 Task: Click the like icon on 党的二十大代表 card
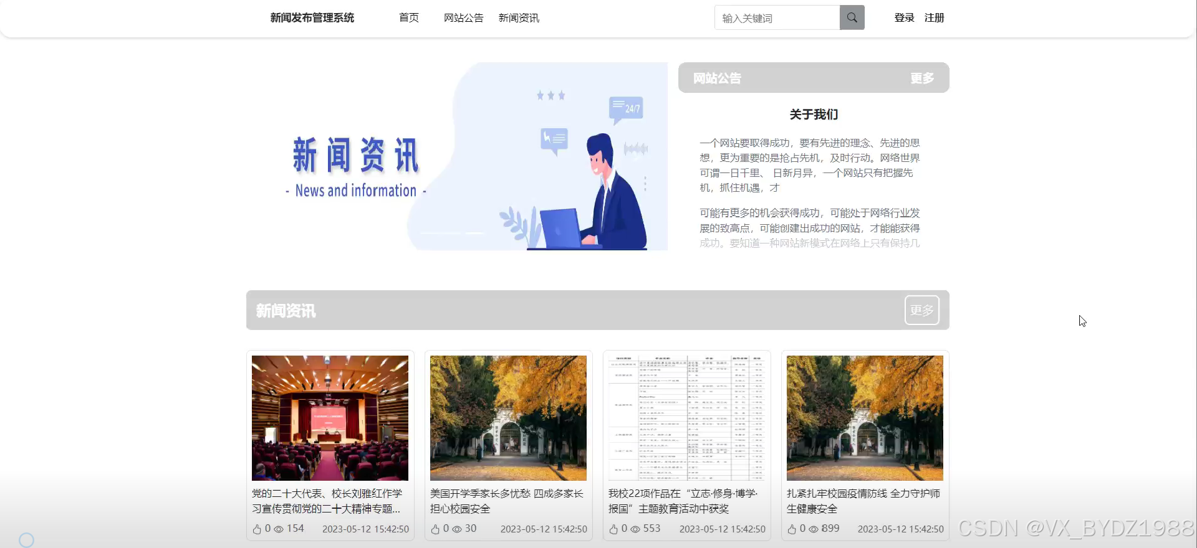click(257, 529)
